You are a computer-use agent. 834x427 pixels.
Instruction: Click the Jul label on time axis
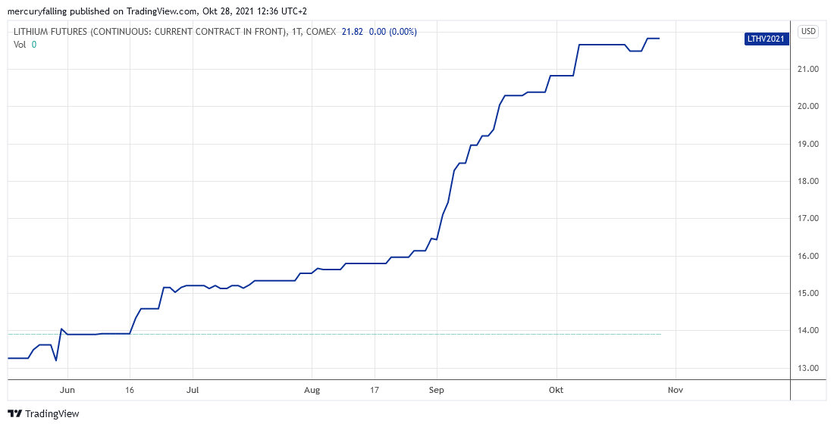pos(192,391)
